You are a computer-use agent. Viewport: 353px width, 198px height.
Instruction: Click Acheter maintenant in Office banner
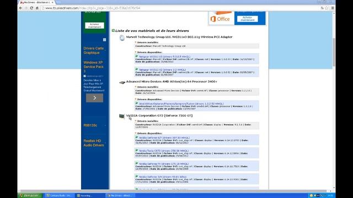(248, 19)
